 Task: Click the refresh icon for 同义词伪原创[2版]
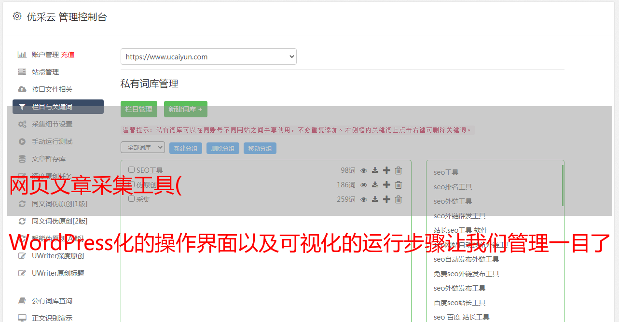tap(22, 221)
